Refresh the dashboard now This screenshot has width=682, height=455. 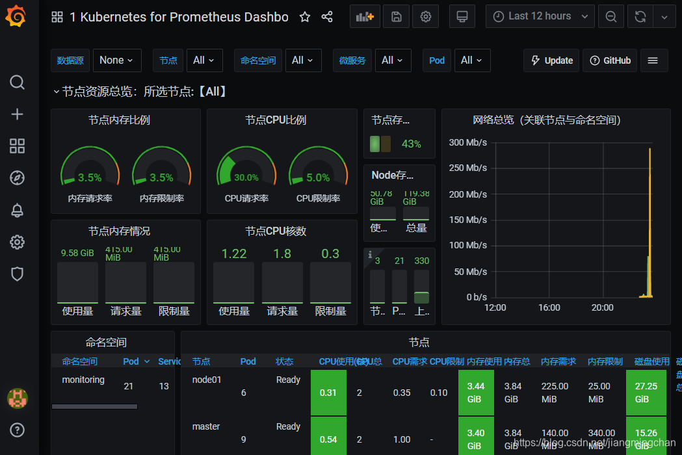click(640, 16)
